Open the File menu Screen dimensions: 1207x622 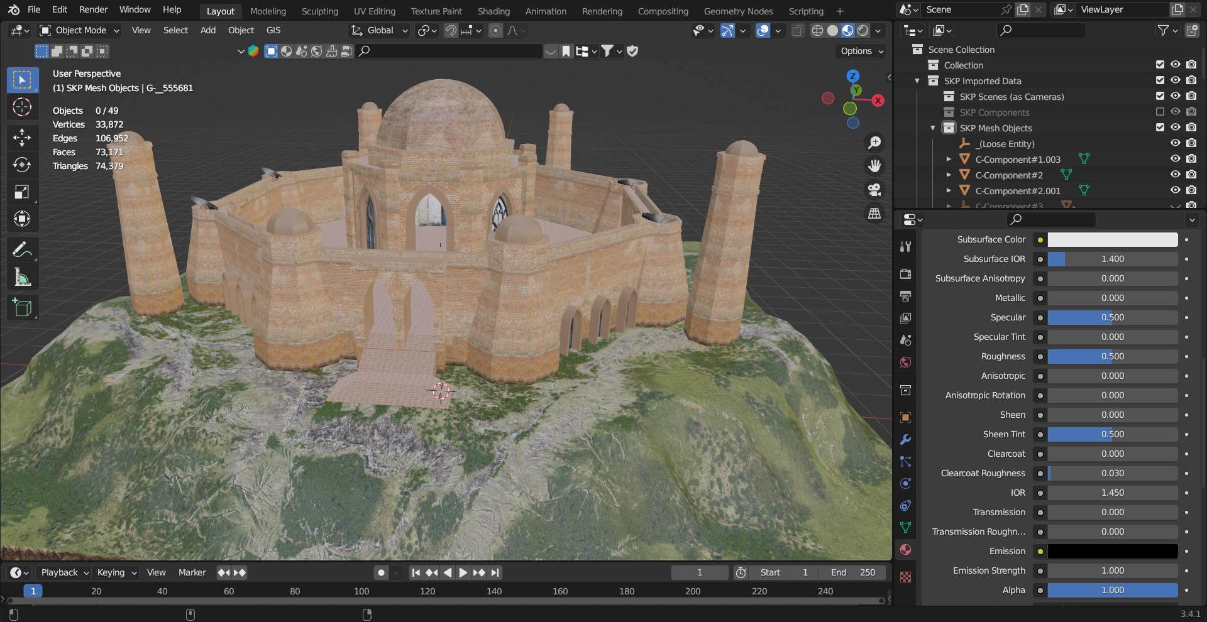point(34,9)
